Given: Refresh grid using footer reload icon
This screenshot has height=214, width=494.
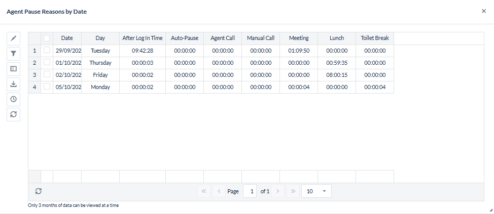Looking at the screenshot, I should tap(39, 191).
